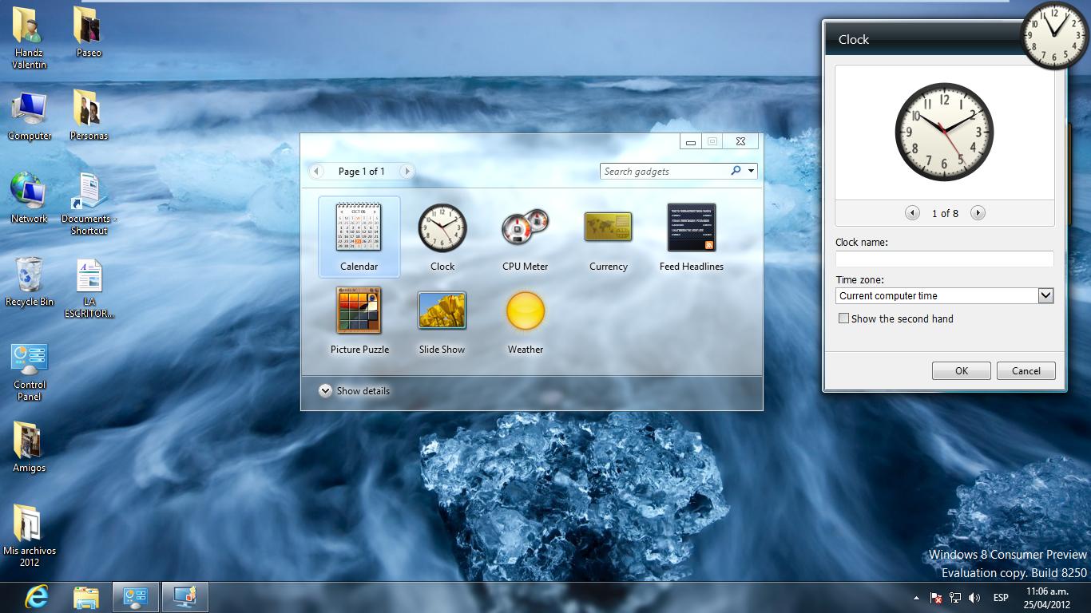Open the Time zone dropdown
Viewport: 1091px width, 613px height.
pos(1045,295)
